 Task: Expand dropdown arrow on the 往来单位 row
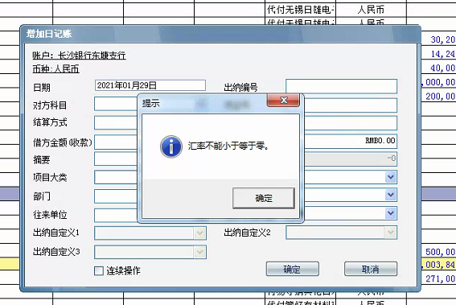pos(391,213)
